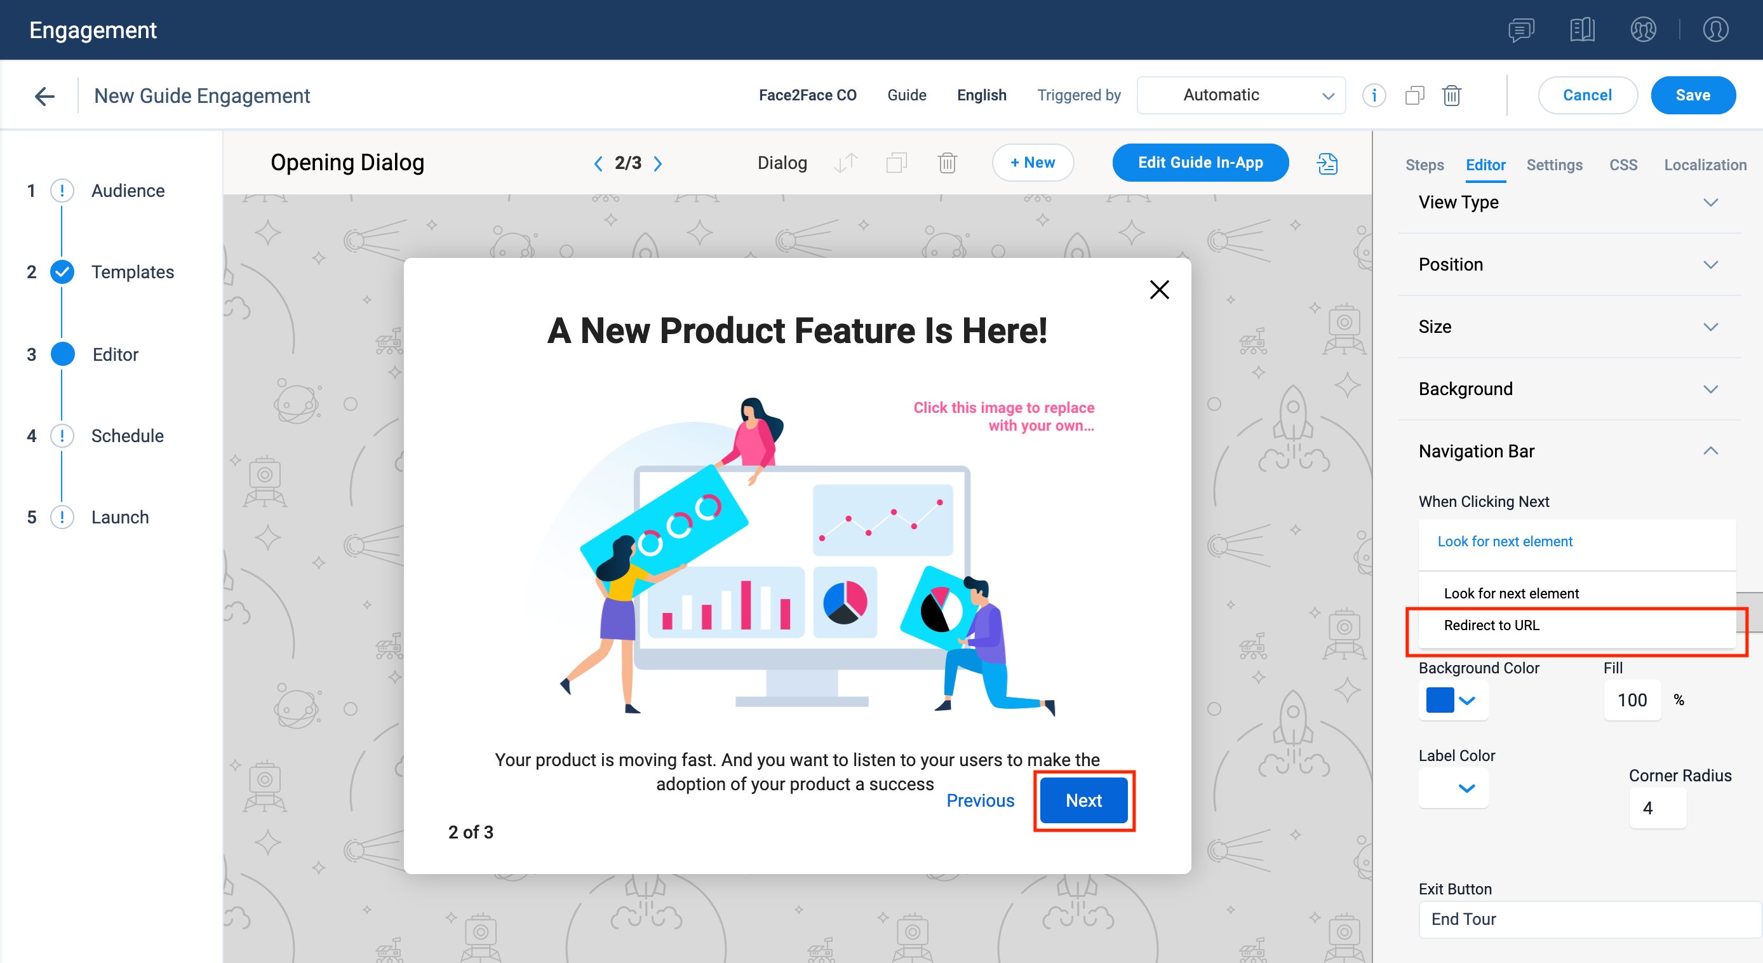Click the + New step button
This screenshot has width=1763, height=963.
[1032, 163]
